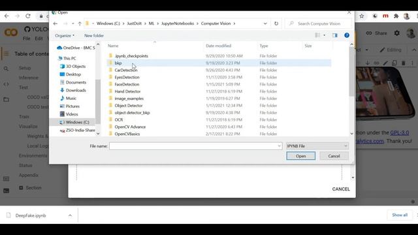Sort by Date modified column header
The height and width of the screenshot is (235, 418).
[218, 46]
